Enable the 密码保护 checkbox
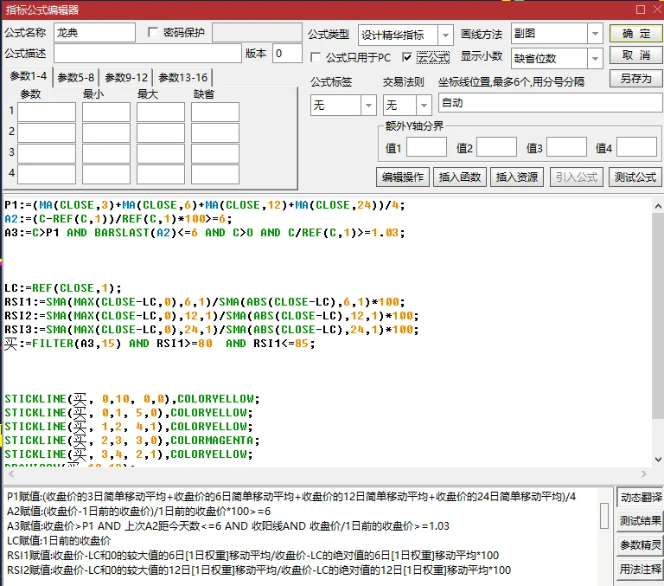 click(x=153, y=32)
